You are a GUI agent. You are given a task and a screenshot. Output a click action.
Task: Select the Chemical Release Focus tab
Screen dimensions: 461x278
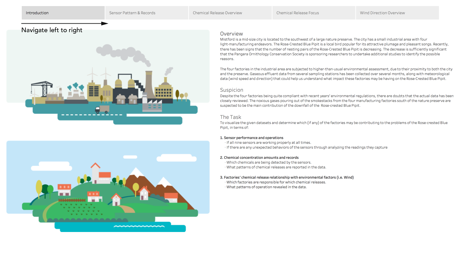coord(314,13)
